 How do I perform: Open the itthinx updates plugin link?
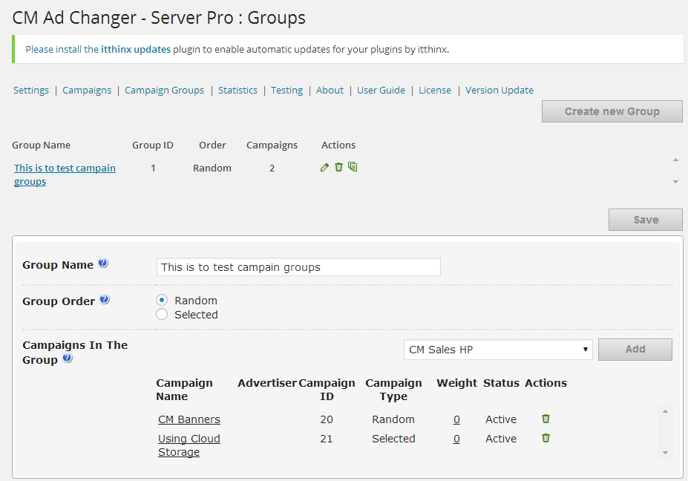coord(136,50)
